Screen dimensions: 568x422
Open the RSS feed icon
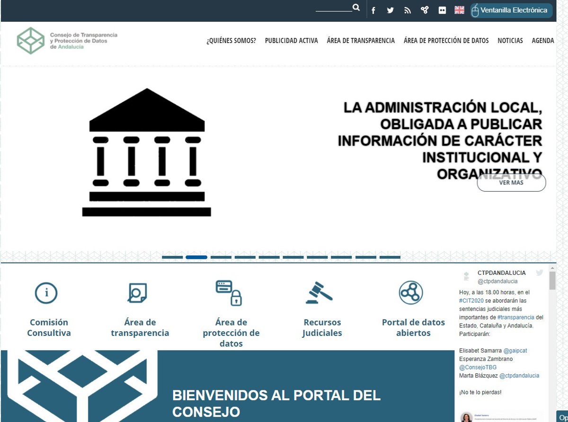click(x=408, y=10)
